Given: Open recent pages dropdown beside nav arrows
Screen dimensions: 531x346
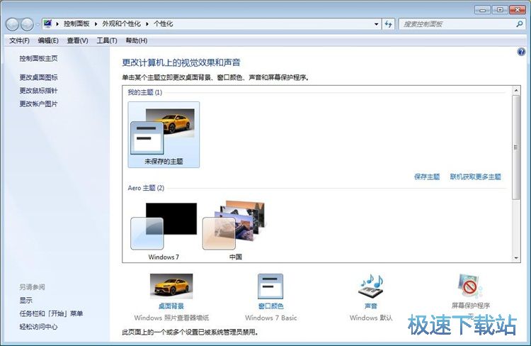Looking at the screenshot, I should tap(38, 24).
